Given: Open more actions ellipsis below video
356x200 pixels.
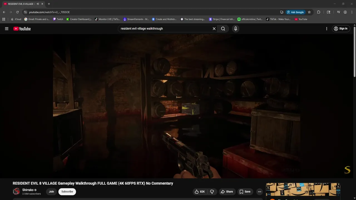Looking at the screenshot, I should [259, 192].
